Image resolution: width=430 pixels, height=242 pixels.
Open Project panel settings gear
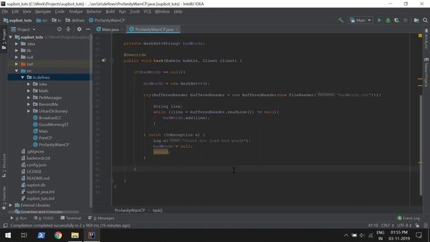(79, 29)
